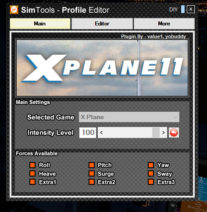Click the right arrow of intensity scrollbar
This screenshot has width=207, height=212.
click(x=163, y=133)
